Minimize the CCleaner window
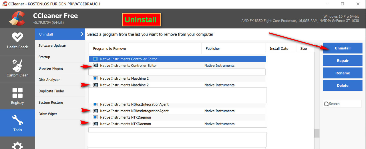Screen dimensions: 366x149 327,4
